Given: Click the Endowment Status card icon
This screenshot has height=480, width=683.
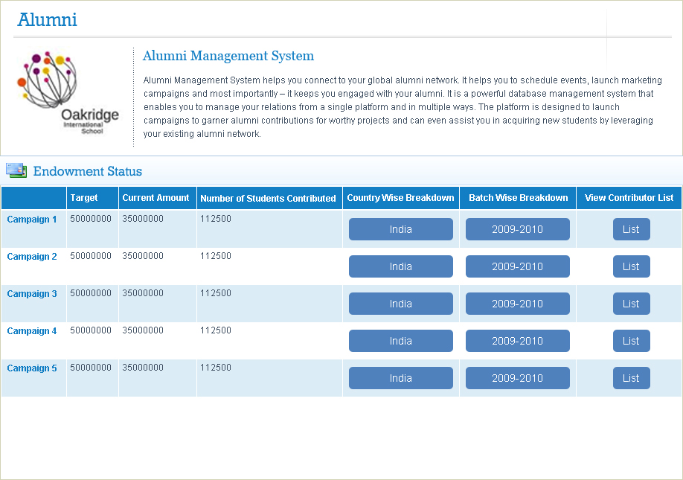Looking at the screenshot, I should point(16,171).
